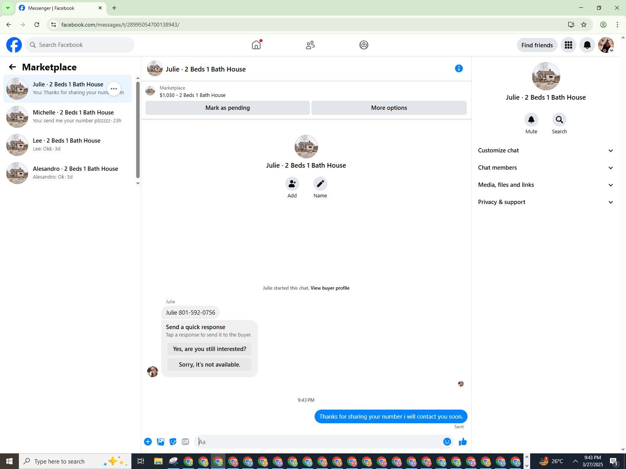
Task: Install app icon in address bar
Action: tap(571, 25)
